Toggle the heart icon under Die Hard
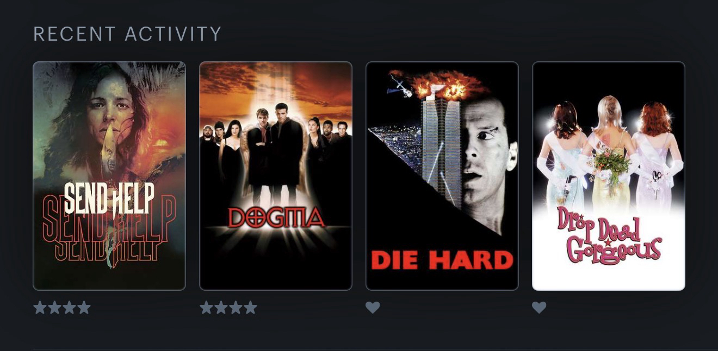The width and height of the screenshot is (718, 351). [373, 308]
